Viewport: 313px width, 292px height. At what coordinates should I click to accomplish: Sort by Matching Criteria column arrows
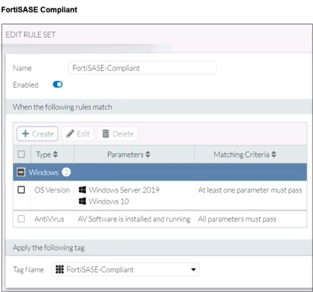coord(274,154)
